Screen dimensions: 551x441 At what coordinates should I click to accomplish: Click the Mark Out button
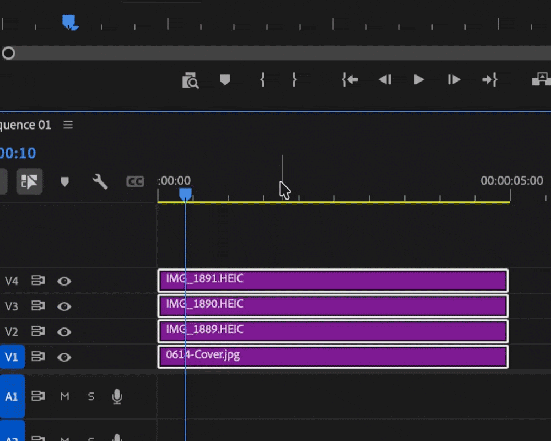click(294, 80)
